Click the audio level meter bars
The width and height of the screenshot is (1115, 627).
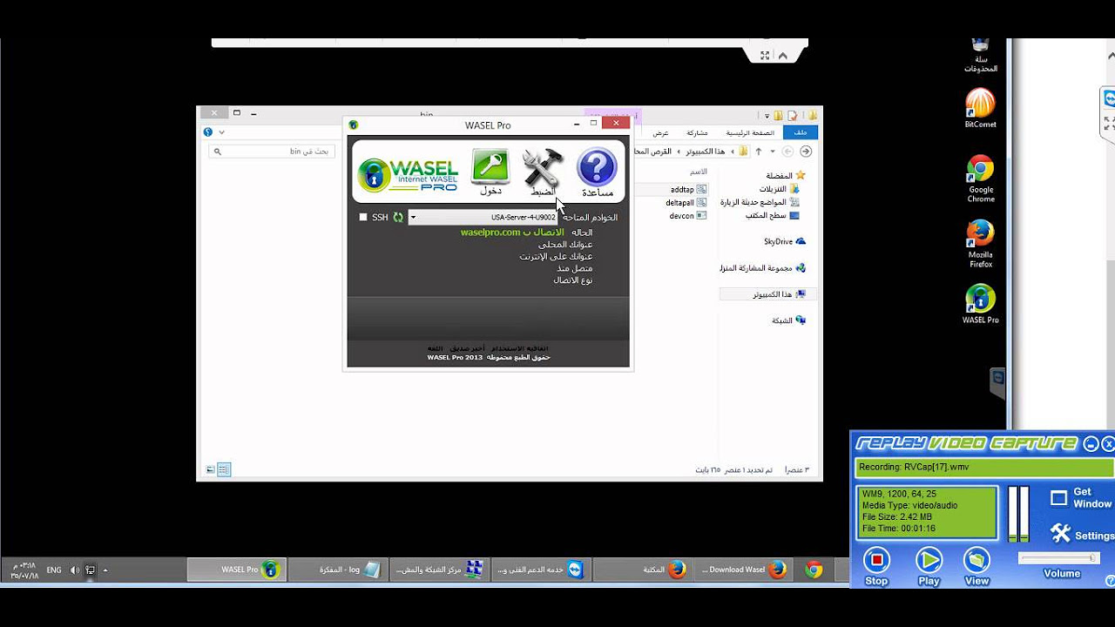(1018, 514)
